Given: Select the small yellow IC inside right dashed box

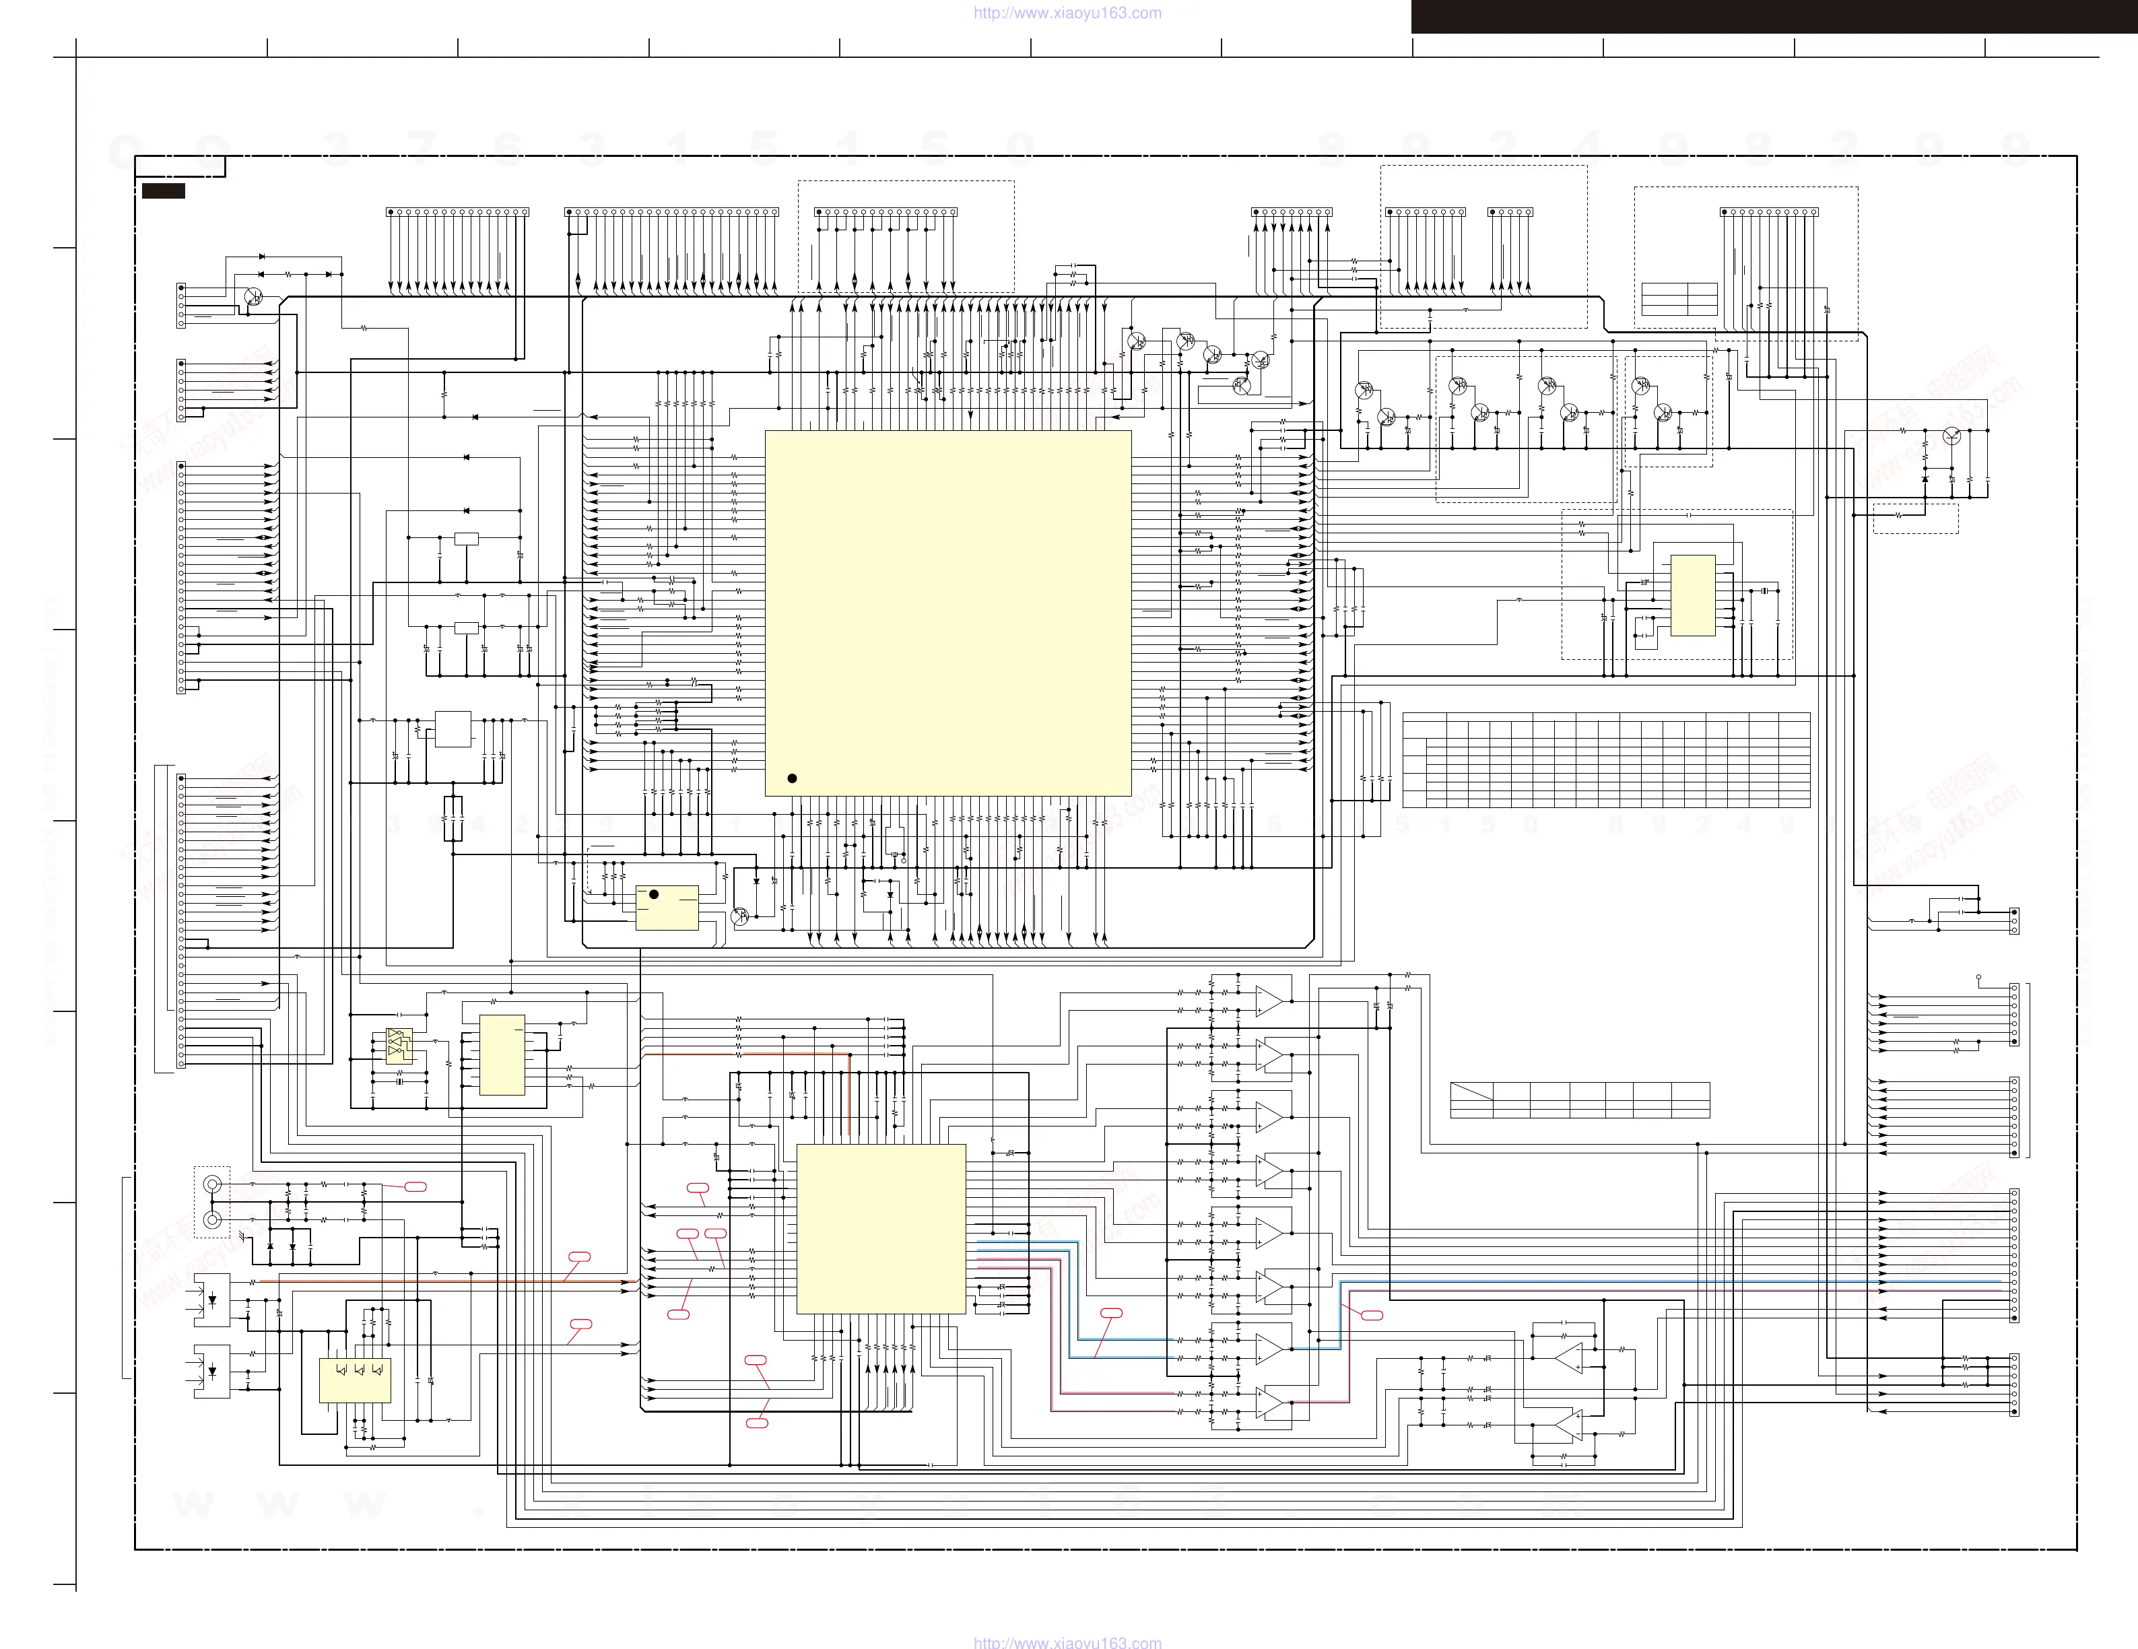Looking at the screenshot, I should click(x=1693, y=595).
